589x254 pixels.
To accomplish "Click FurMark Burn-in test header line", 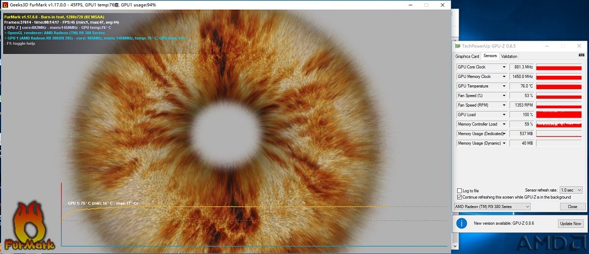I will (x=54, y=17).
